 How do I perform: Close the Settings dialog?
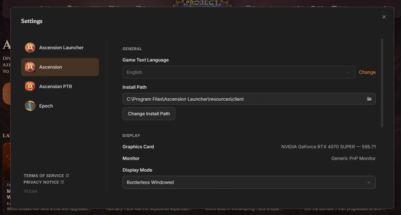(384, 17)
